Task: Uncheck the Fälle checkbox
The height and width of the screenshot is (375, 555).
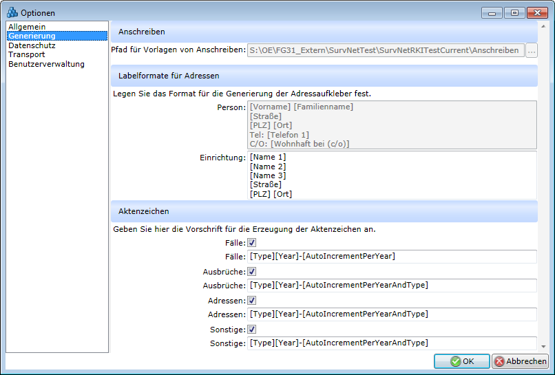Action: tap(252, 242)
